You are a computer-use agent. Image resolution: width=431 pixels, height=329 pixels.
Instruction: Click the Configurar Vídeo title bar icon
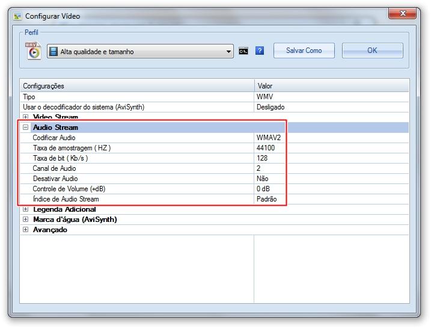[17, 16]
